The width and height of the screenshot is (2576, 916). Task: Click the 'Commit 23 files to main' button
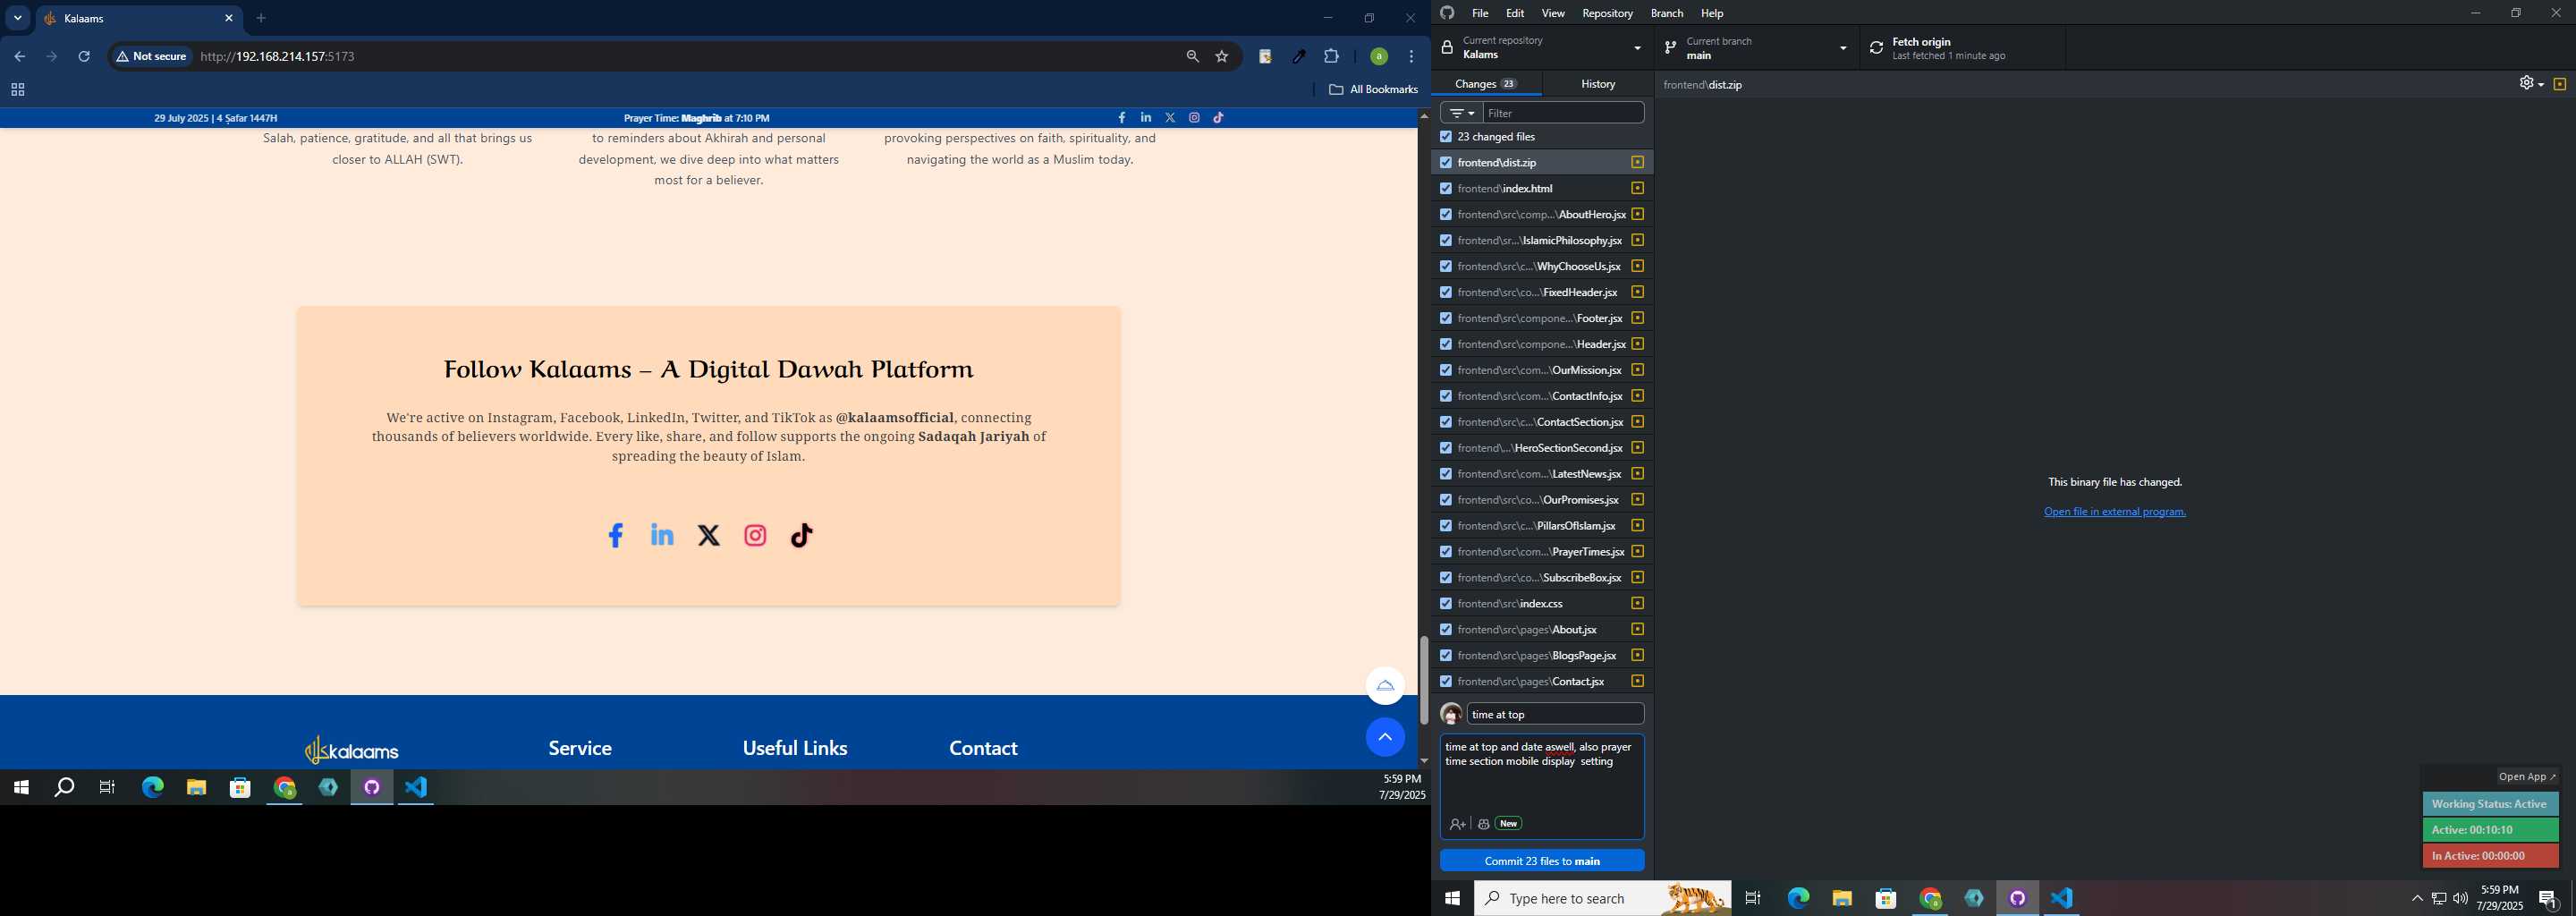pyautogui.click(x=1542, y=861)
